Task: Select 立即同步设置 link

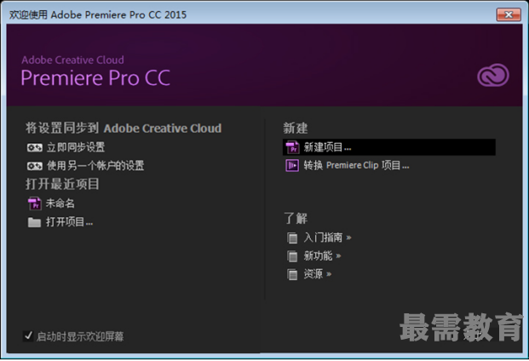Action: (76, 147)
